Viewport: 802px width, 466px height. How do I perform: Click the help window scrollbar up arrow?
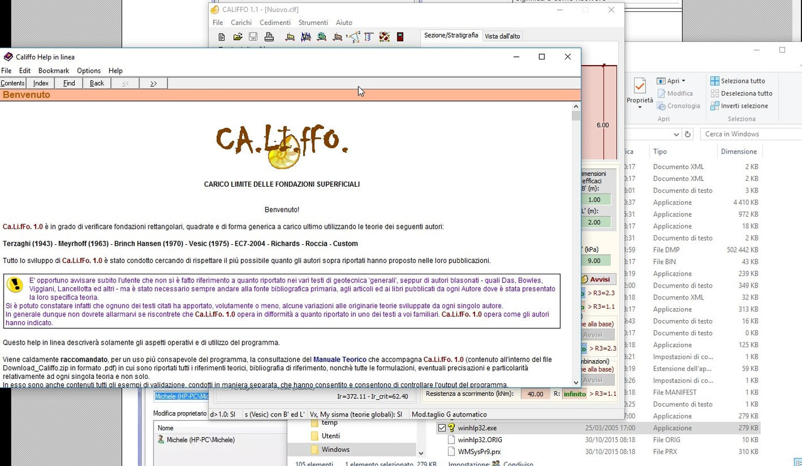click(576, 106)
